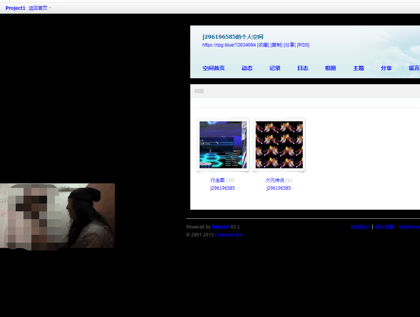Click the [分享] link beside the URL
The height and width of the screenshot is (317, 420).
pos(289,45)
